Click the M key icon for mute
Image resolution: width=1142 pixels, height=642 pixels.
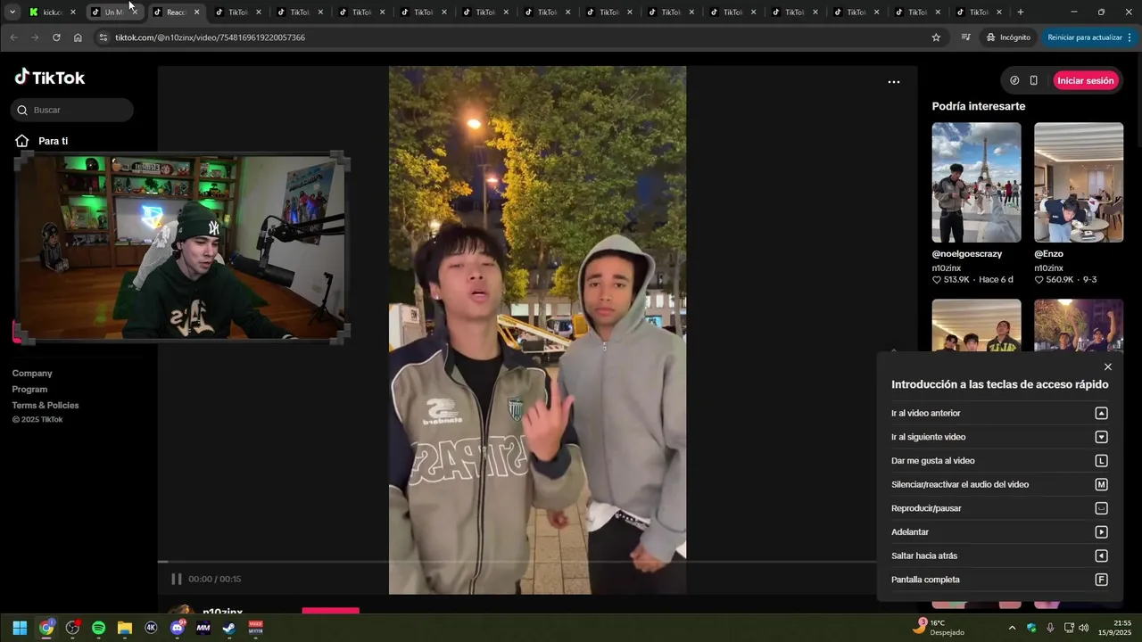[1101, 485]
